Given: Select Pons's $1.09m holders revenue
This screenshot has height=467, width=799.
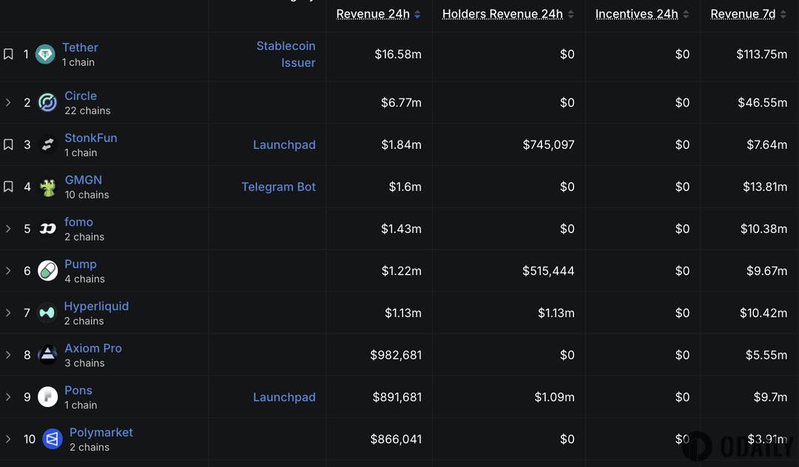Looking at the screenshot, I should pos(554,397).
